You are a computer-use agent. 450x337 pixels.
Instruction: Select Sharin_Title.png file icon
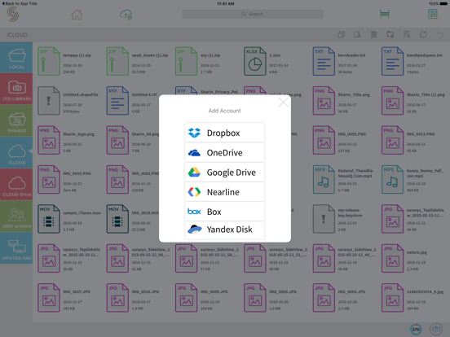[x=324, y=101]
